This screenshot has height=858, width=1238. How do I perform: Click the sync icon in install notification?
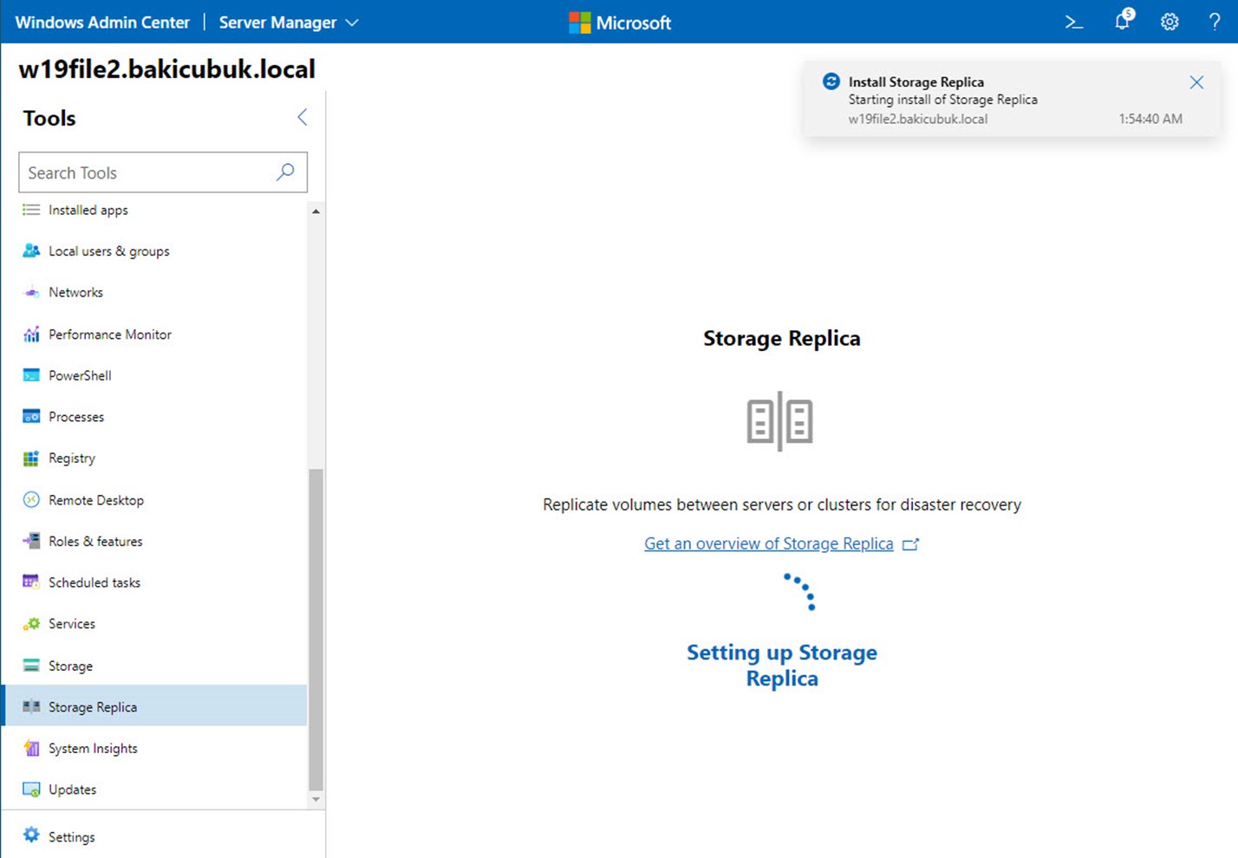tap(831, 81)
